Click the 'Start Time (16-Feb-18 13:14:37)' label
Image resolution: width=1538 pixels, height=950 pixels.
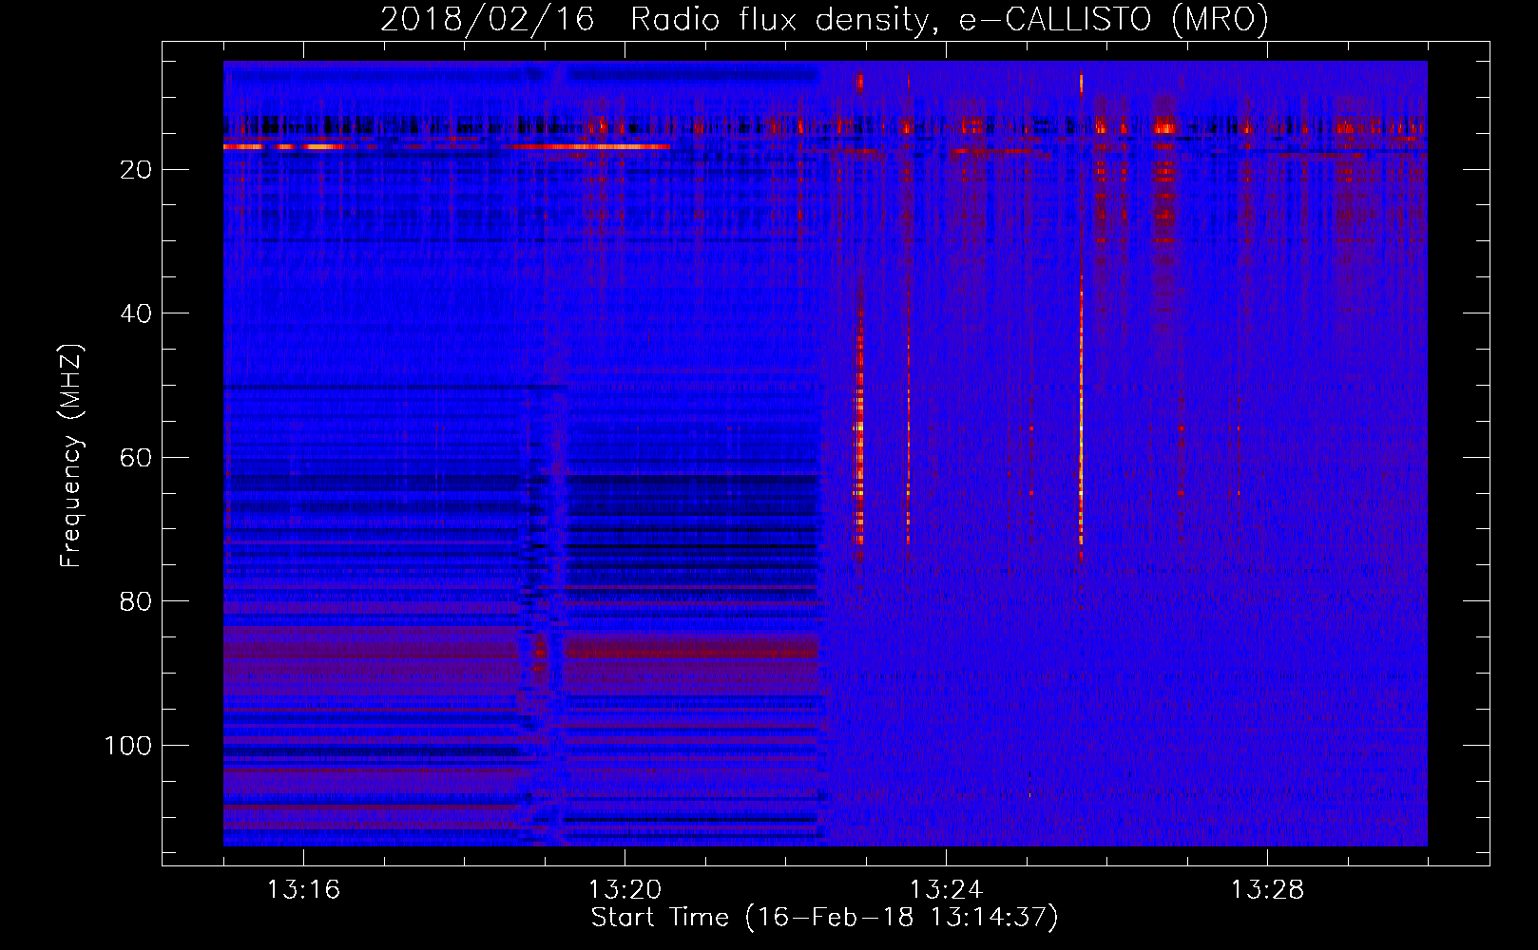[x=824, y=918]
